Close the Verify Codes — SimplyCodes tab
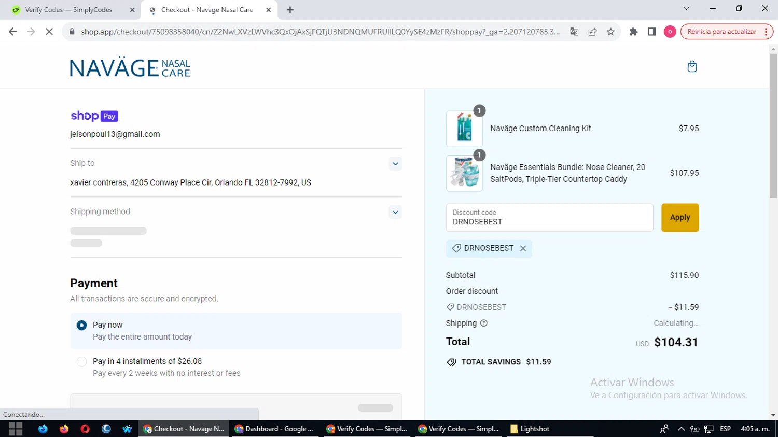This screenshot has width=778, height=437. (x=132, y=10)
